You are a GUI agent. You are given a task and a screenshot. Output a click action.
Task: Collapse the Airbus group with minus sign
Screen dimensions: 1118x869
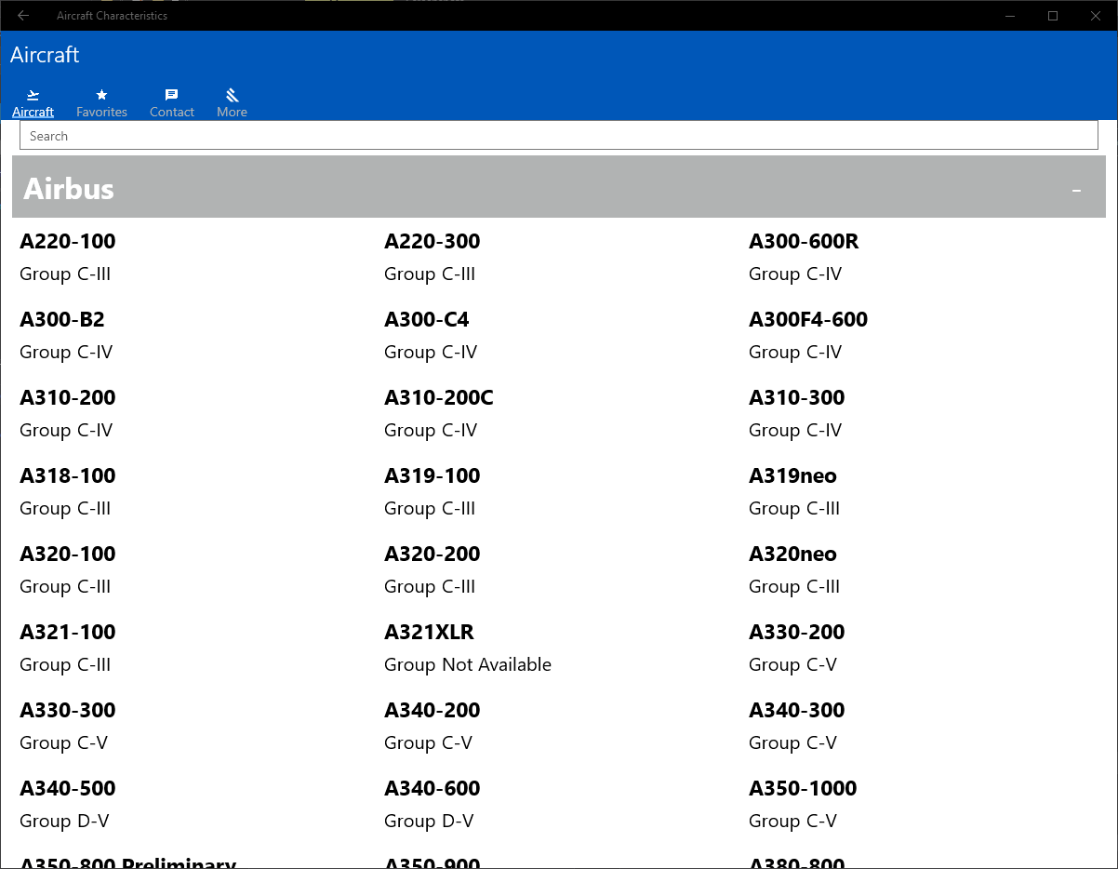pyautogui.click(x=1077, y=190)
